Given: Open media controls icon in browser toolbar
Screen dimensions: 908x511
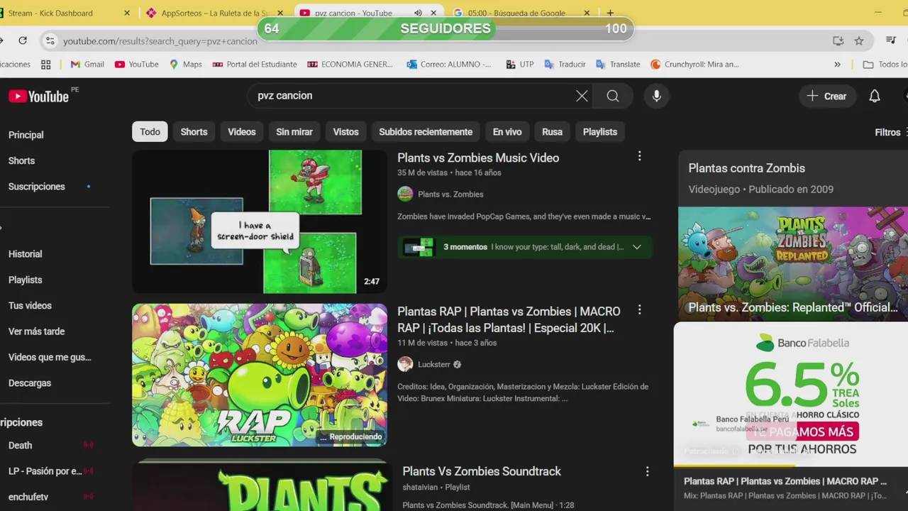Looking at the screenshot, I should pyautogui.click(x=891, y=41).
